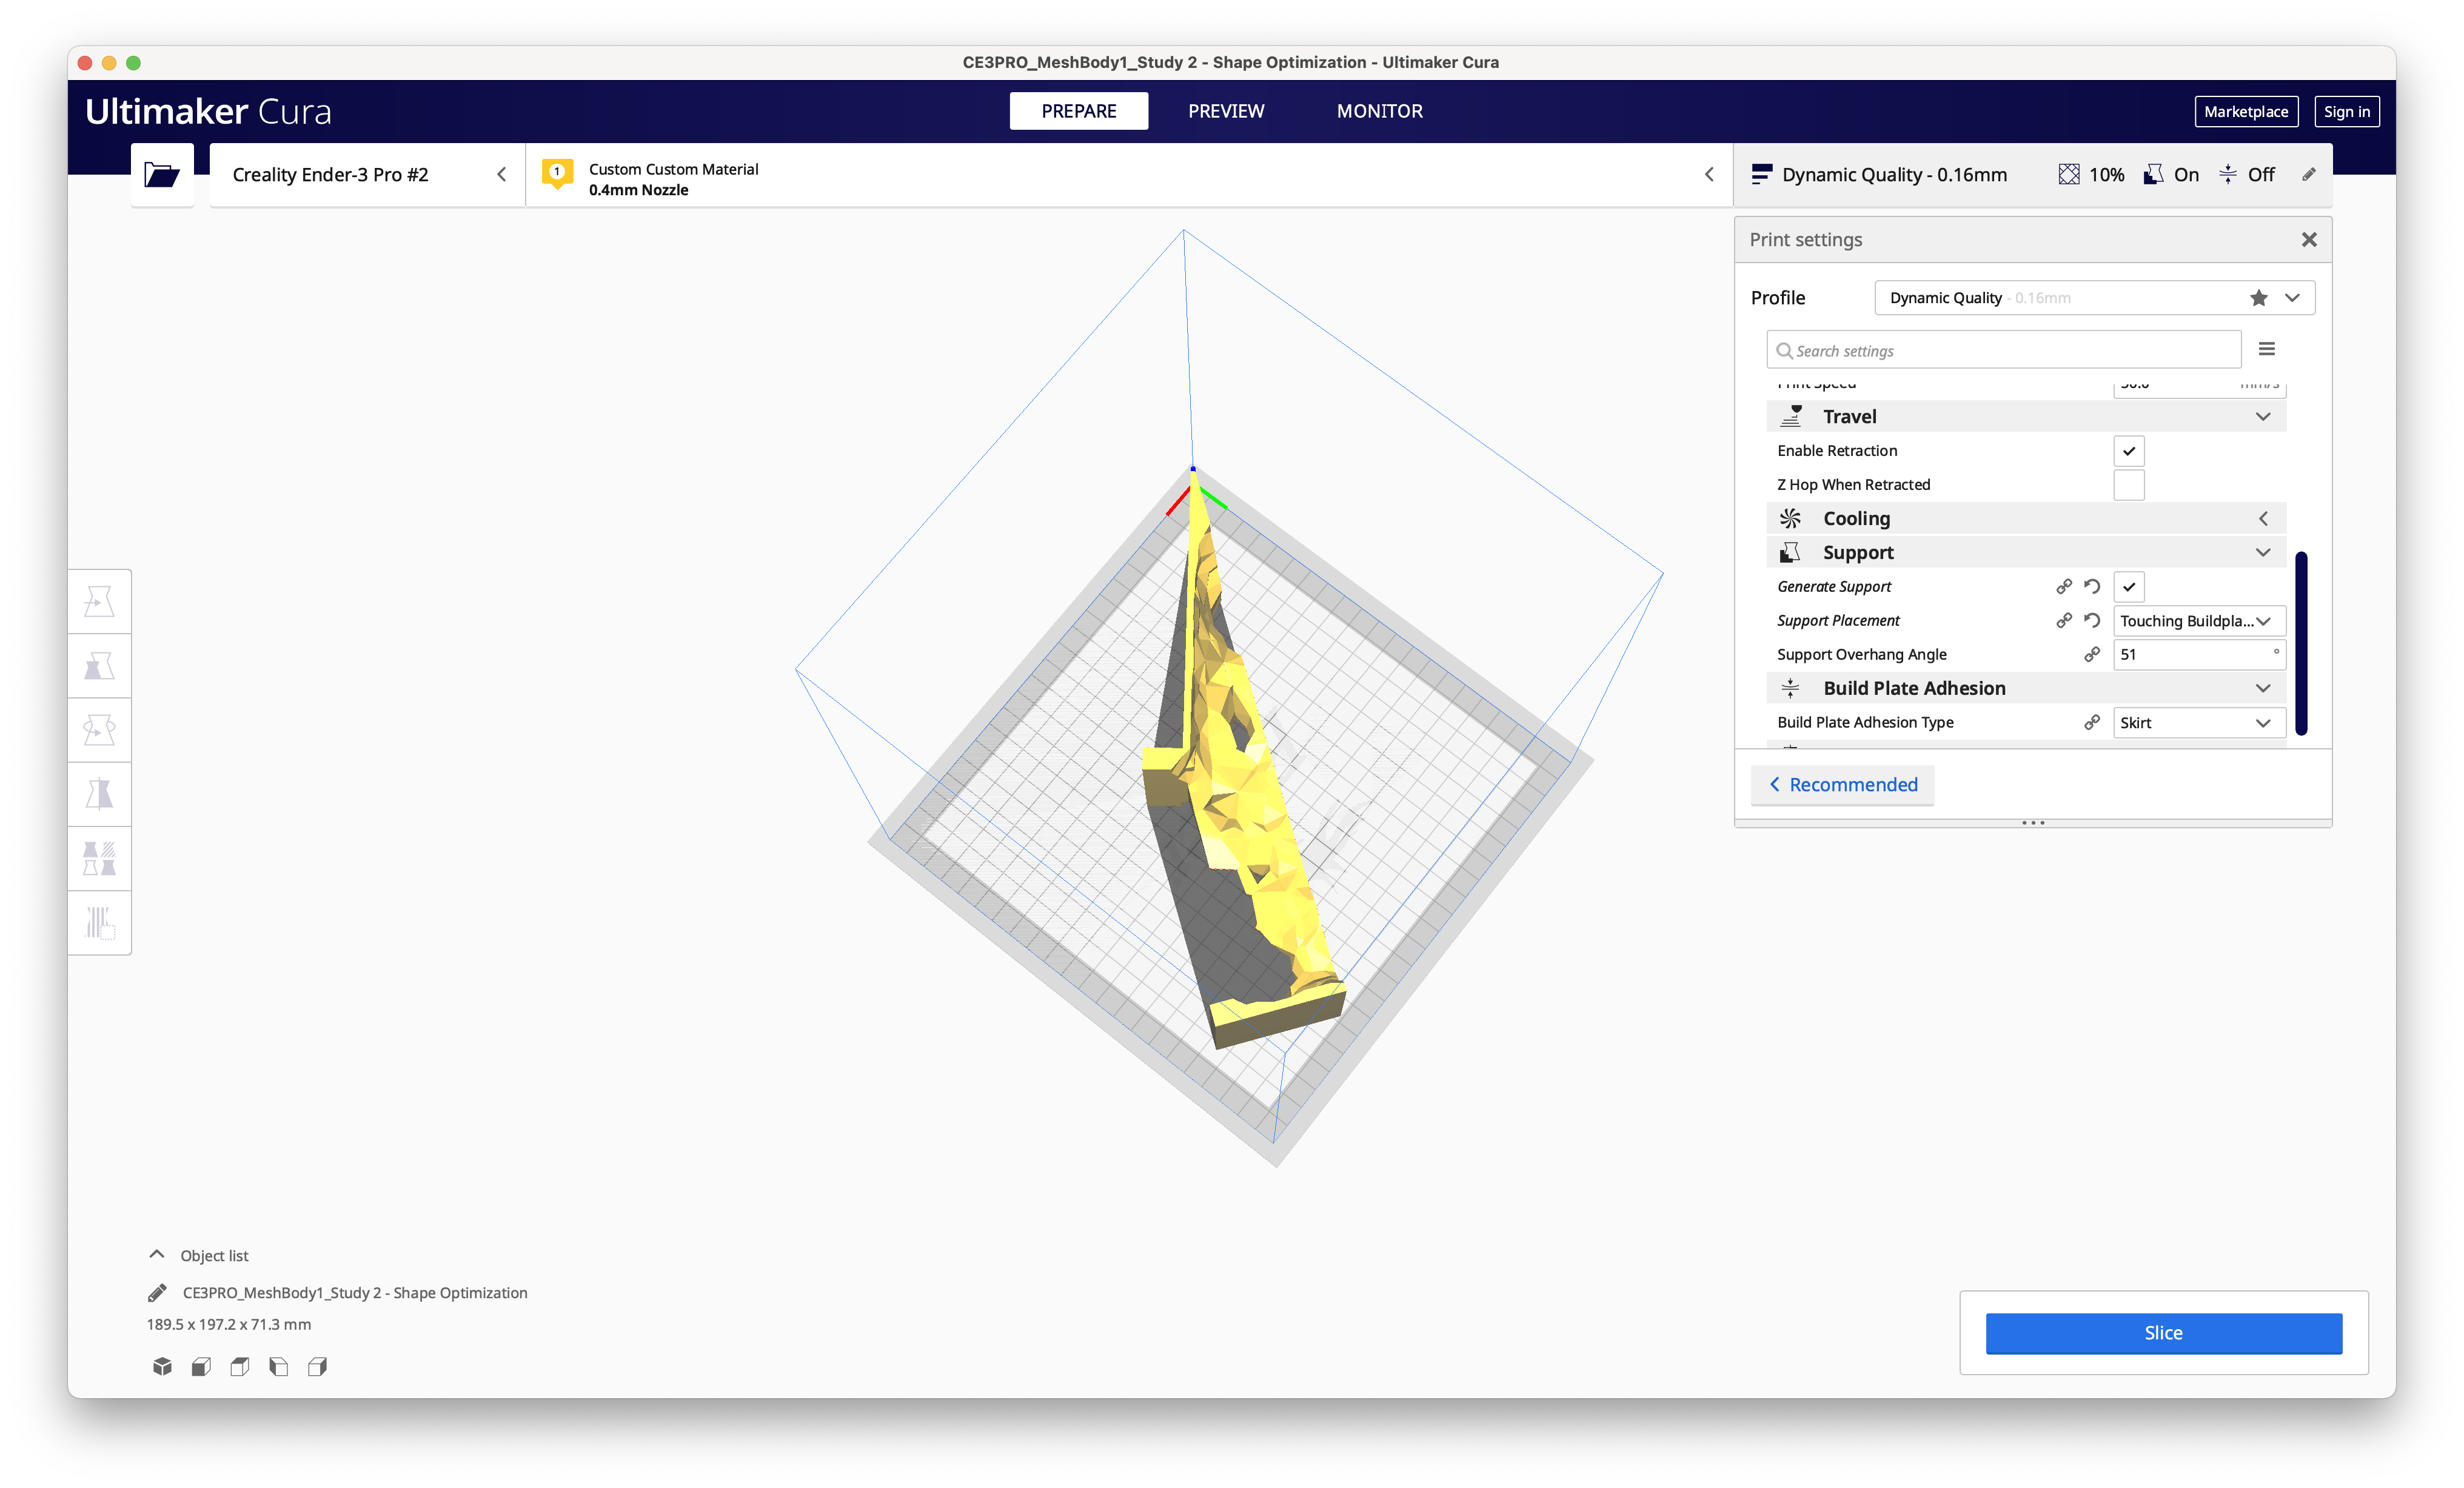Collapse the Support settings section
Screen dimensions: 2464x1488
click(2026, 553)
